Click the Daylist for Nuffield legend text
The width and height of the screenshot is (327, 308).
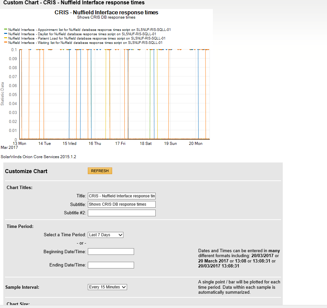[x=82, y=34]
